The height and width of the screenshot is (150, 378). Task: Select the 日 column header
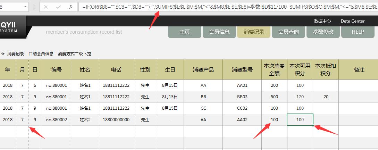point(35,70)
